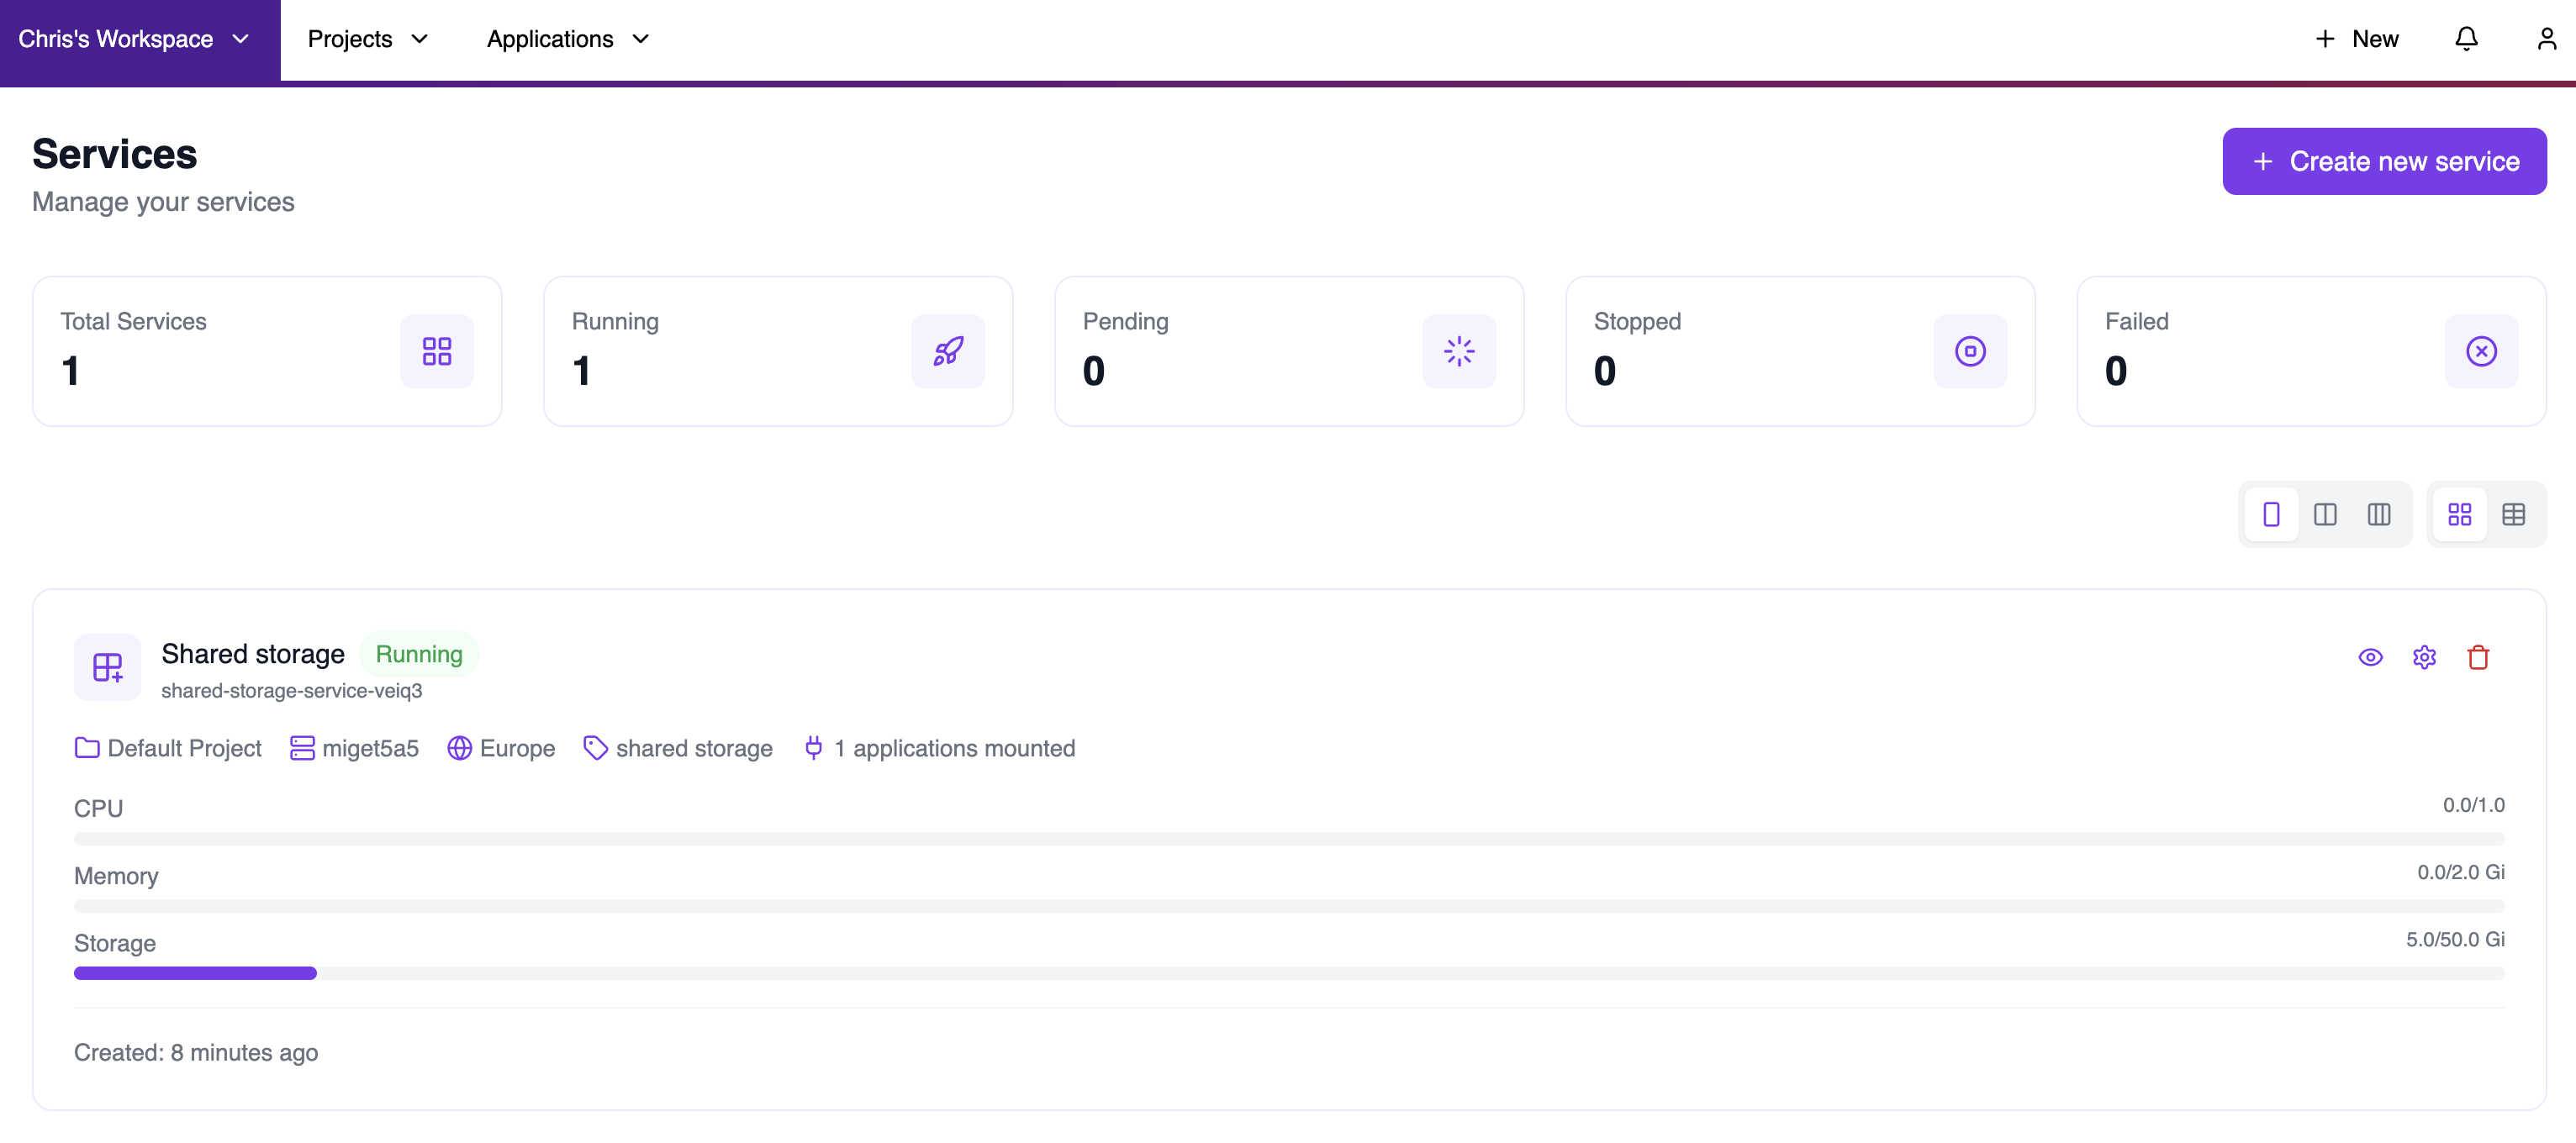Switch to single column layout
The width and height of the screenshot is (2576, 1143).
(x=2271, y=514)
